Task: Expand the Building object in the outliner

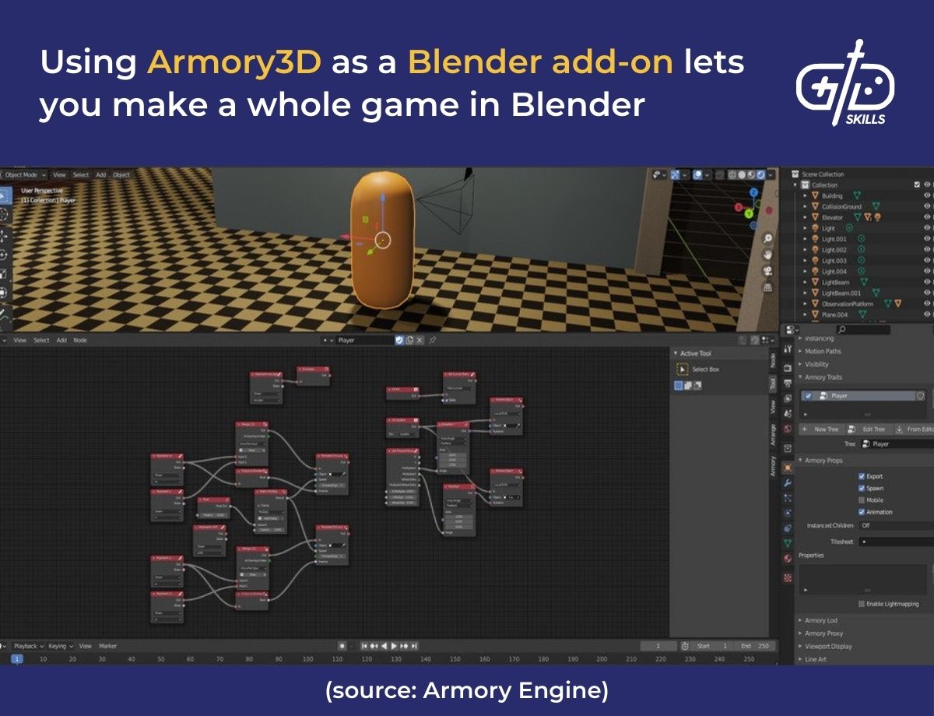Action: [x=806, y=195]
